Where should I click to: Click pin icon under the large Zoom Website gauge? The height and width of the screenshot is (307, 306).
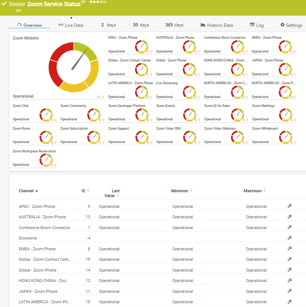click(103, 97)
